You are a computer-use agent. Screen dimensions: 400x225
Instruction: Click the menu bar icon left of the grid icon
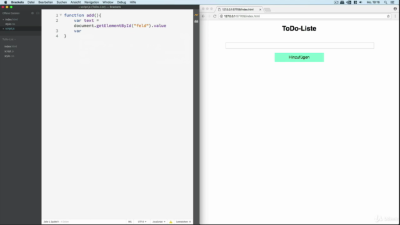[349, 2]
